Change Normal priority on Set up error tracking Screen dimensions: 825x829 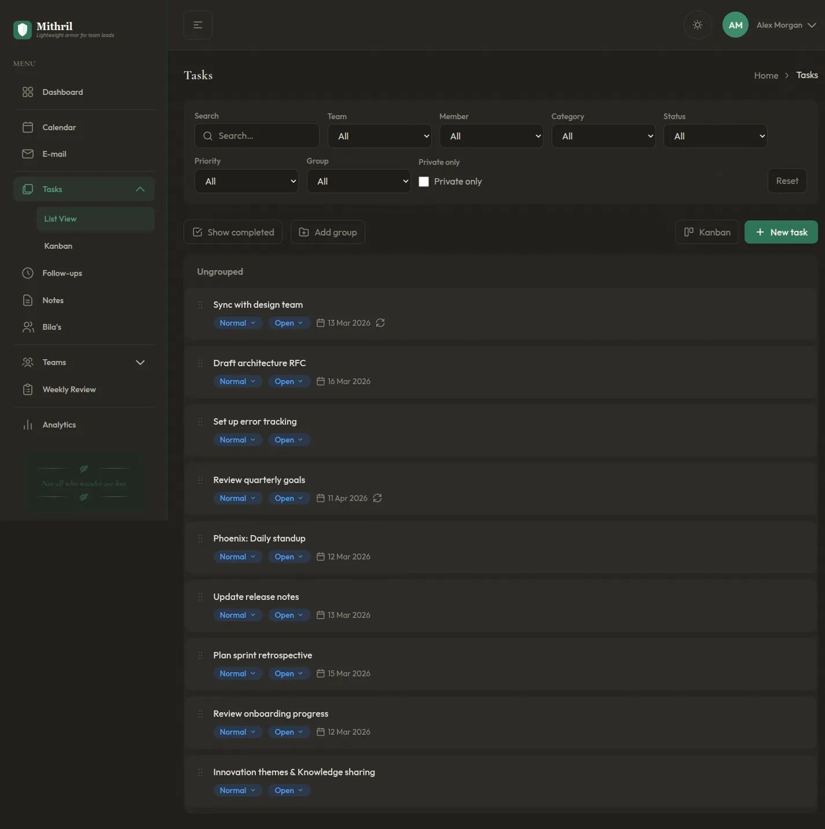237,440
